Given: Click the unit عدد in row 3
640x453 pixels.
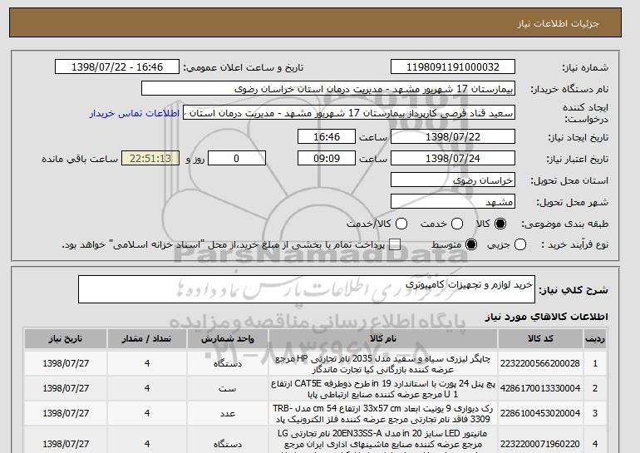Looking at the screenshot, I should coord(228,413).
